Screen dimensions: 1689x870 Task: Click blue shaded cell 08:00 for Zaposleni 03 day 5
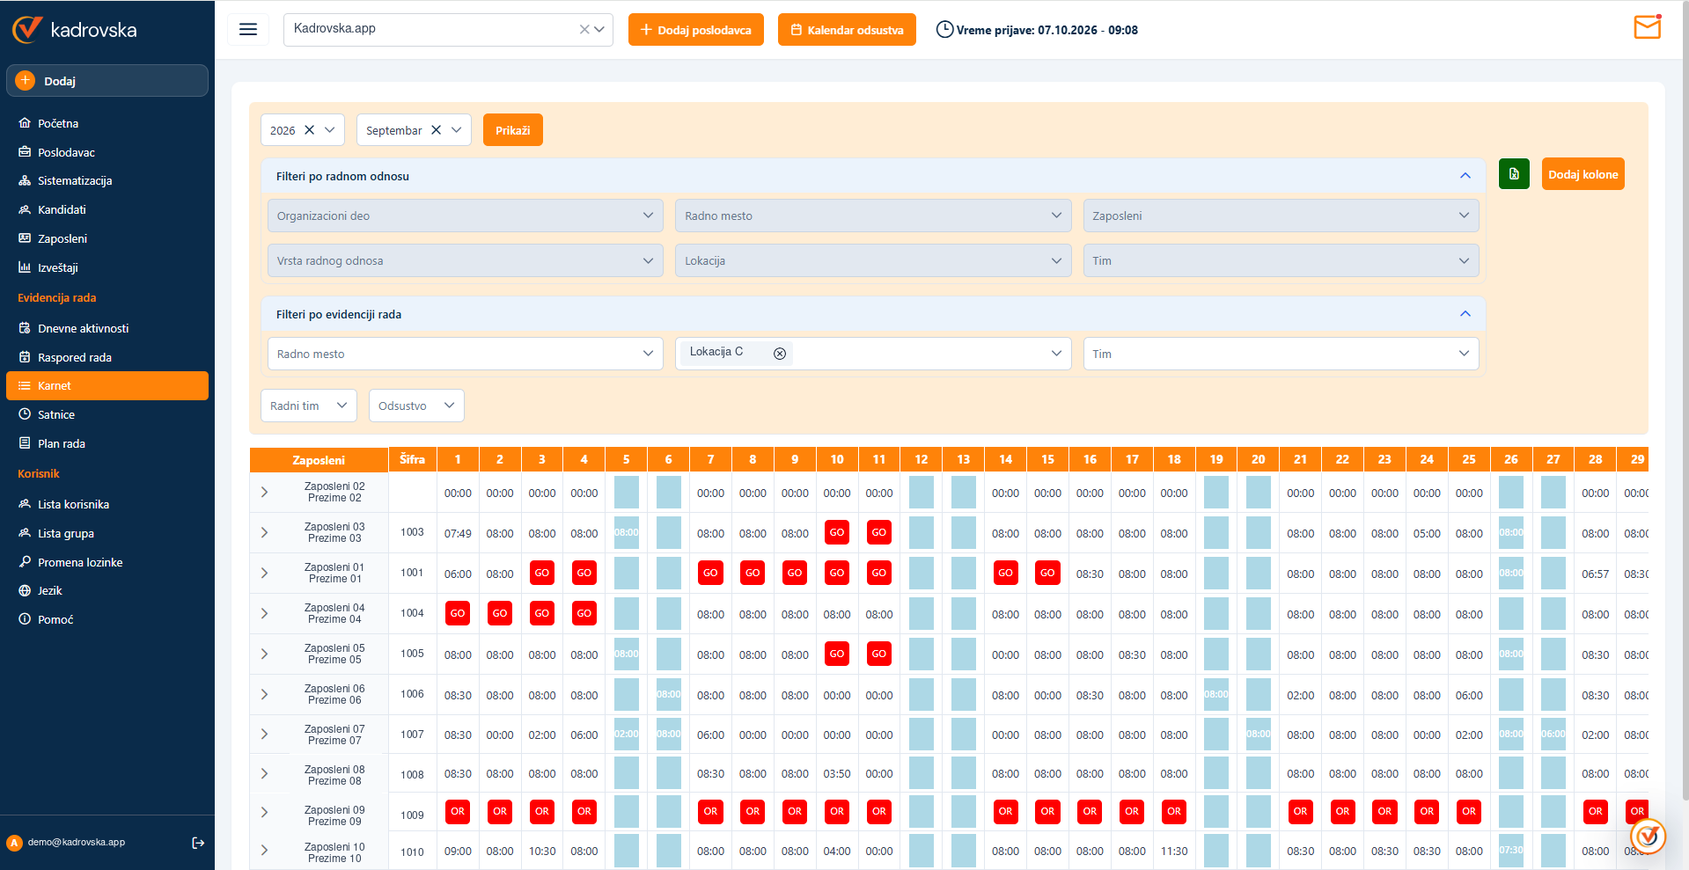[627, 533]
